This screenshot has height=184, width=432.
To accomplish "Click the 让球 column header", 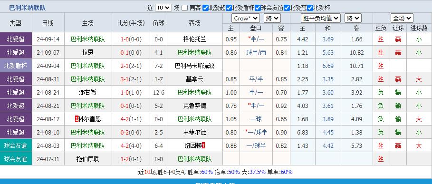I will (x=398, y=28).
